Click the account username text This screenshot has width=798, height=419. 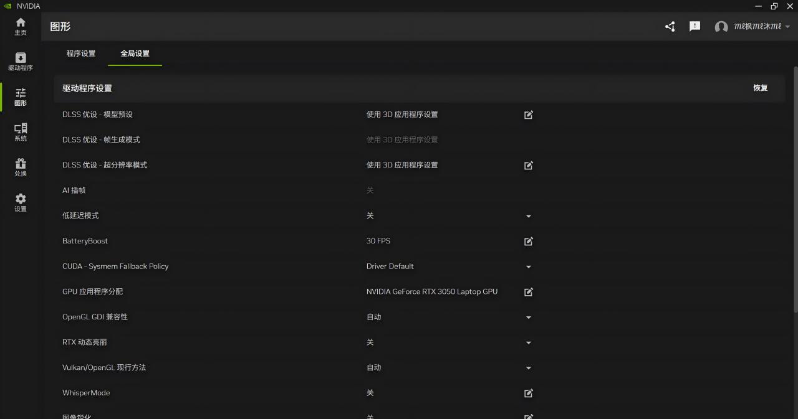(757, 27)
